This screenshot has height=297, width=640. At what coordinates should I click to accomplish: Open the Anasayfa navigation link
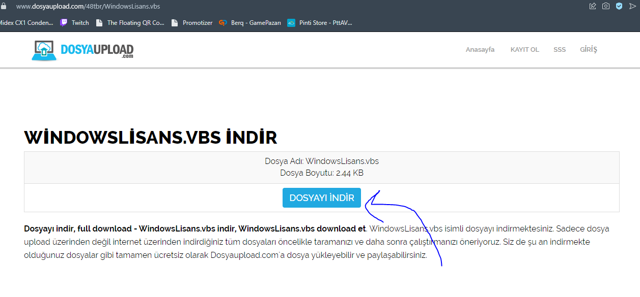[480, 50]
